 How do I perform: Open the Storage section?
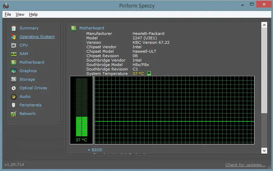pos(27,79)
